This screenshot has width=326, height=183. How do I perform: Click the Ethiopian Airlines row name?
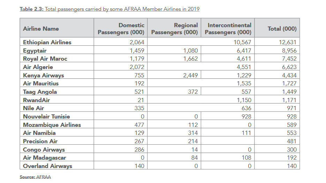[x=47, y=42]
